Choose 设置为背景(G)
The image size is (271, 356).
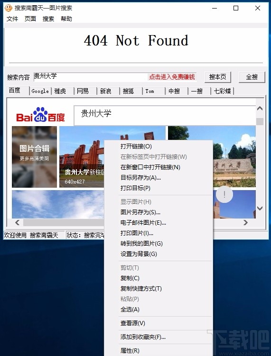point(159,254)
